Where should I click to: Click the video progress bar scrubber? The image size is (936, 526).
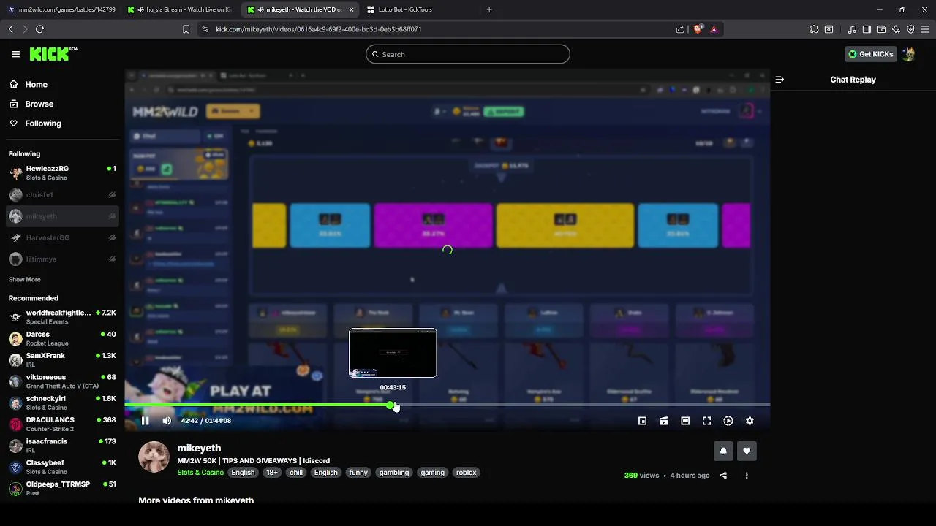(x=391, y=405)
